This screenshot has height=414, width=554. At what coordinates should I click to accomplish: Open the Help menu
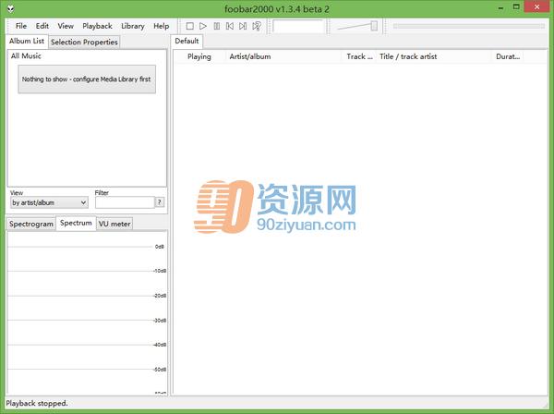tap(161, 26)
